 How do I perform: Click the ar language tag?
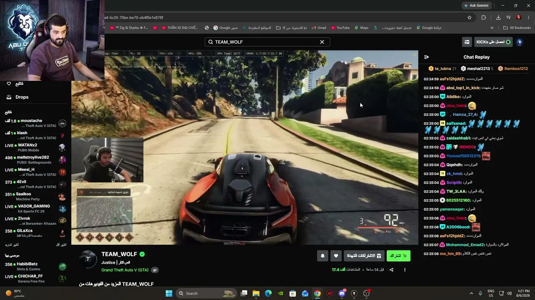155,270
